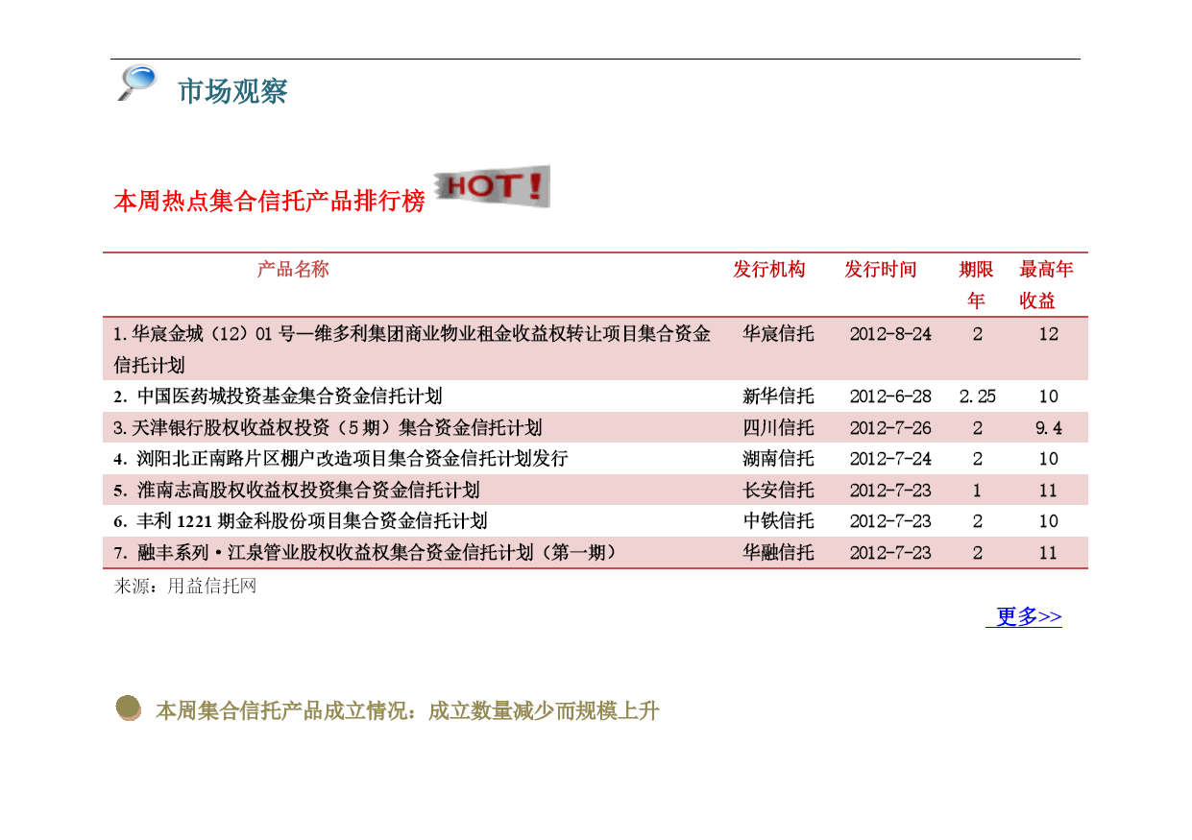This screenshot has height=840, width=1192.
Task: Click the 9.4 yield value
Action: pos(1048,428)
